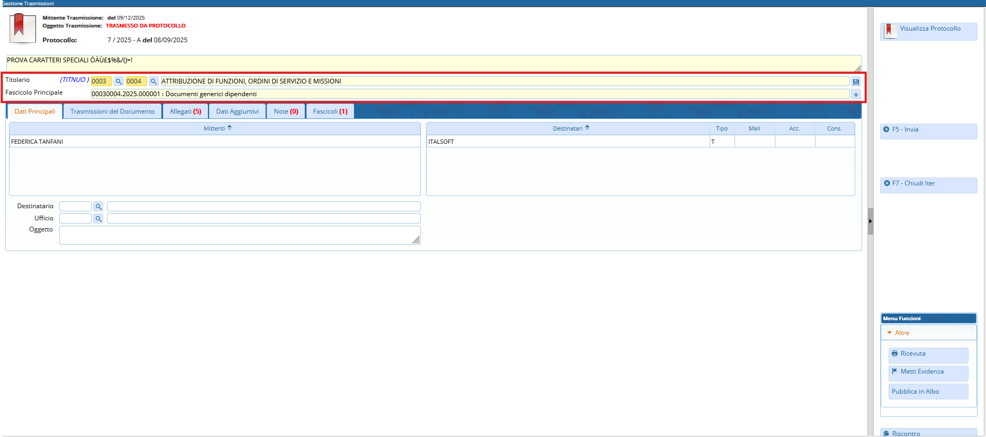986x437 pixels.
Task: Sort the Destinatari column arrows
Action: (x=587, y=128)
